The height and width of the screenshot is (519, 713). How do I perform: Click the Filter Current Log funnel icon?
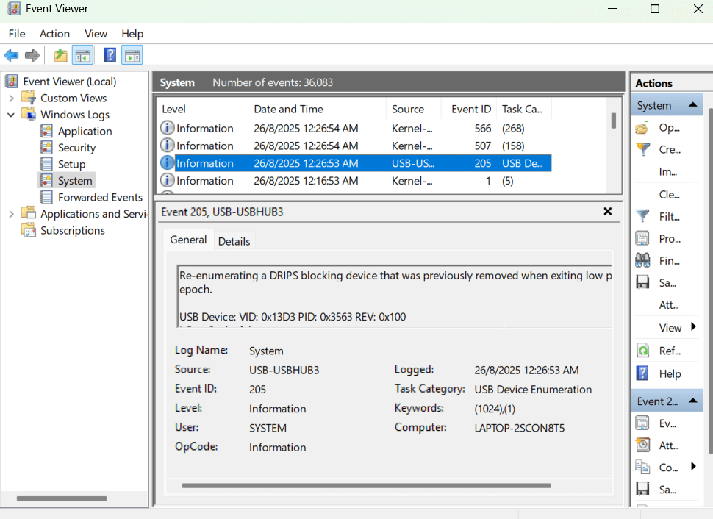point(642,216)
